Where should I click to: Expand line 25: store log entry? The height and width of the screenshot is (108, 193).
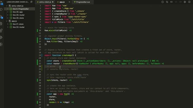pyautogui.click(x=8, y=18)
